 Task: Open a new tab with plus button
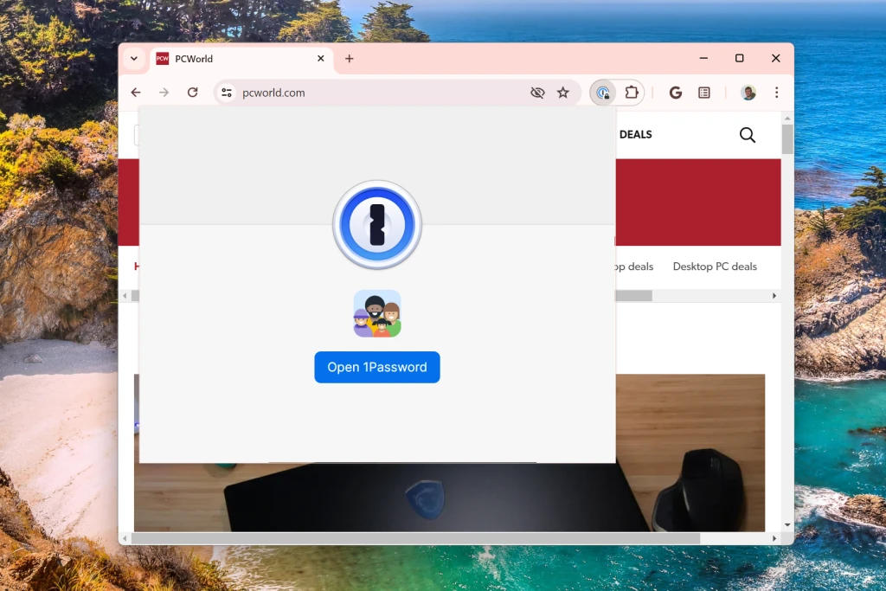(x=350, y=59)
